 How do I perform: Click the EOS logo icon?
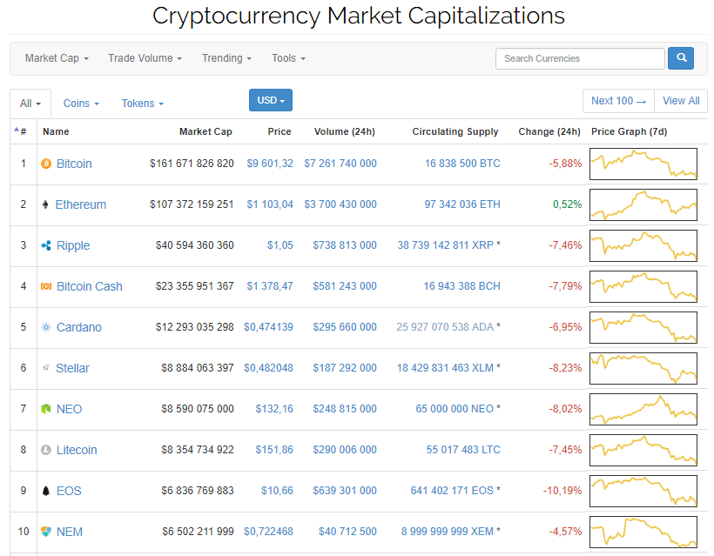tap(46, 491)
